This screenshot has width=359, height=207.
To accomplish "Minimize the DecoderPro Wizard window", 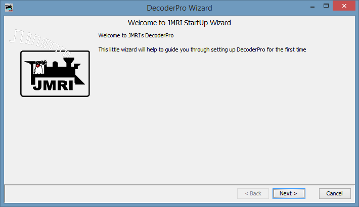I will pos(312,6).
